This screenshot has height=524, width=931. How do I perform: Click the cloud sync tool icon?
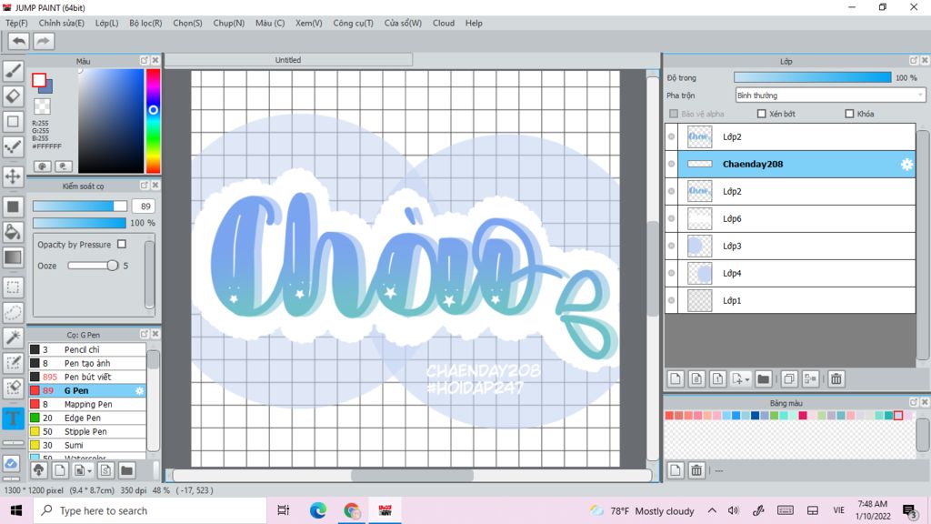point(11,463)
